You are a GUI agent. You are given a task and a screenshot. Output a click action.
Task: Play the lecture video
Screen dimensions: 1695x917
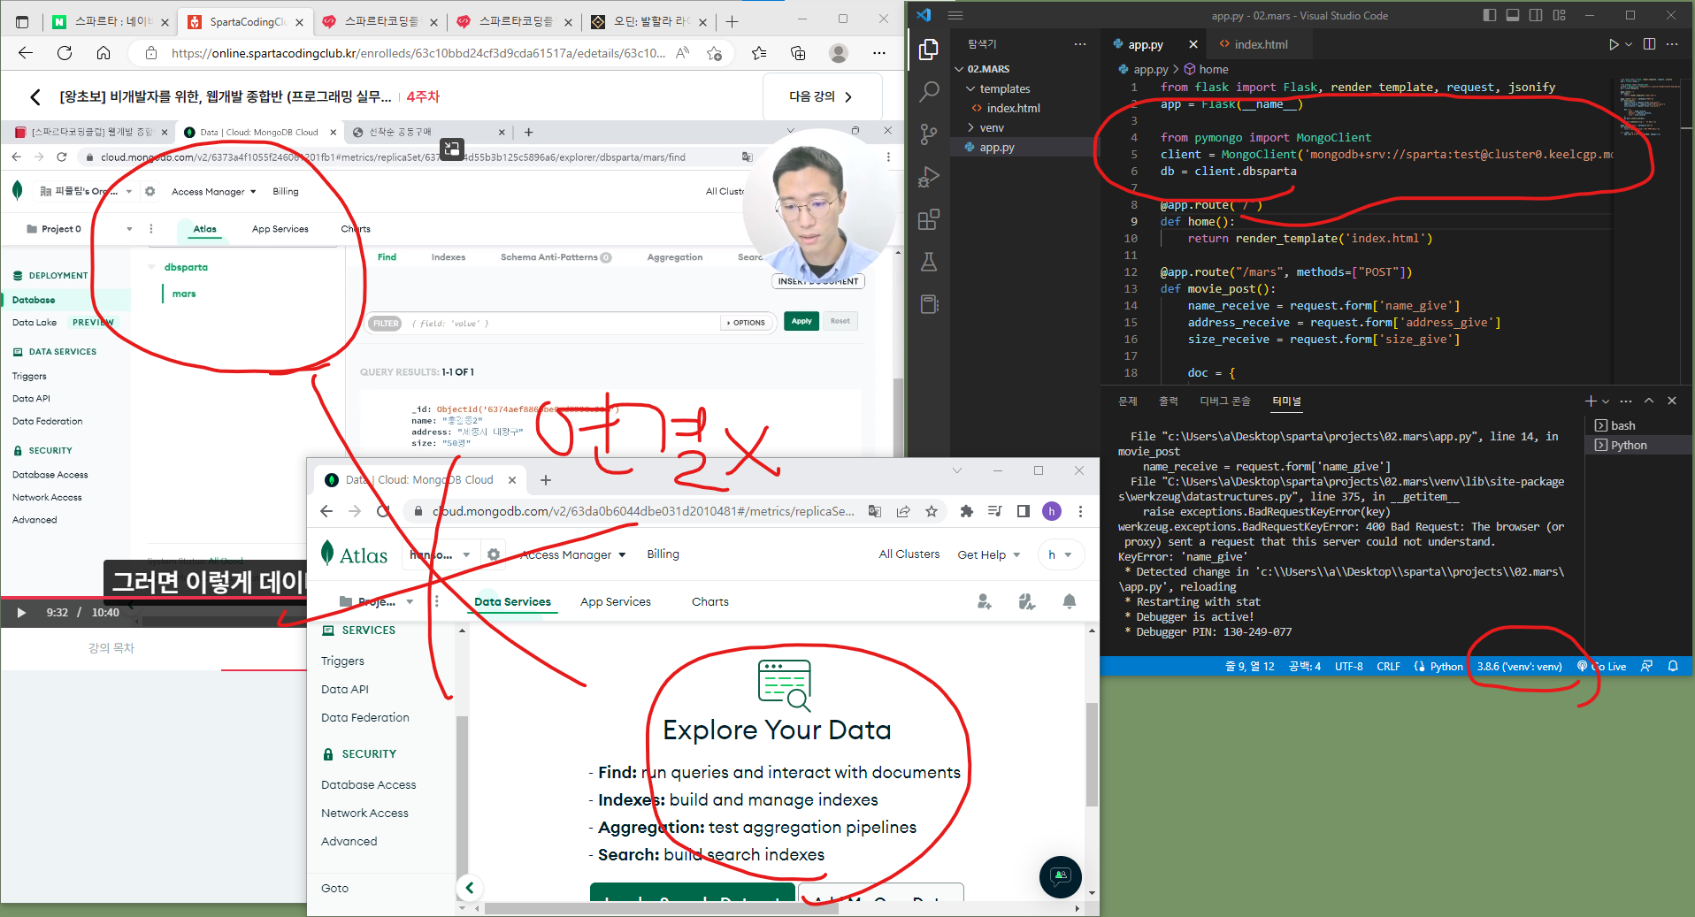[x=21, y=612]
